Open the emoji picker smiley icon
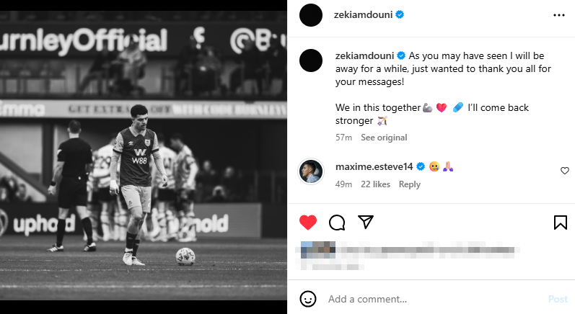This screenshot has width=575, height=314. 308,299
